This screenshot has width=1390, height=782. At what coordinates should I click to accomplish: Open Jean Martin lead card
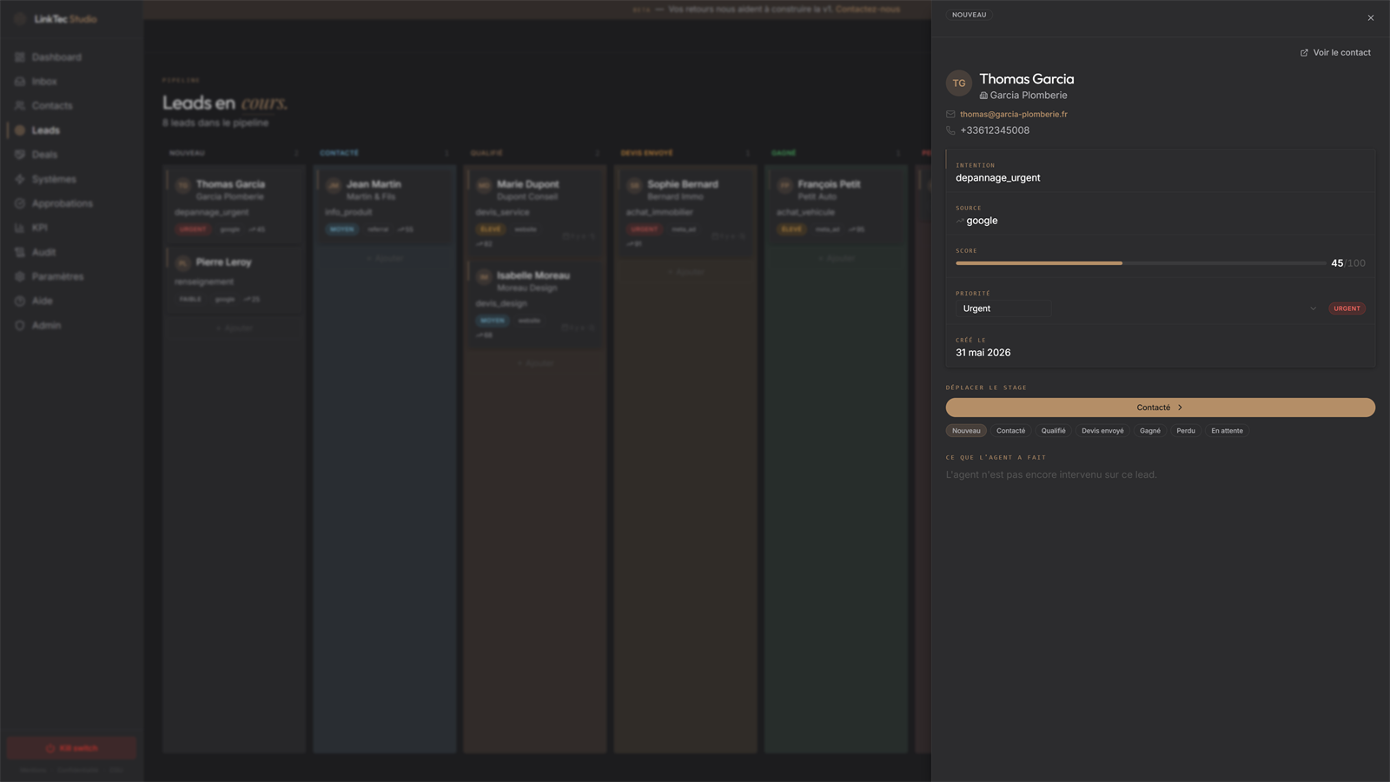click(x=385, y=205)
